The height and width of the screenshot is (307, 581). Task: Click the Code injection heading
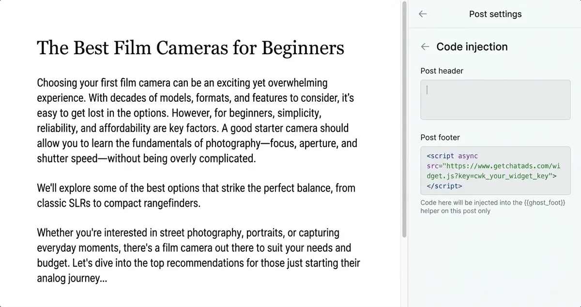472,46
